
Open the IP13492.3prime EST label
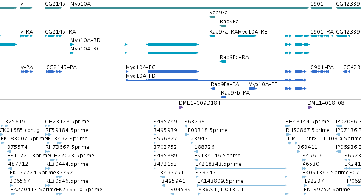point(67,139)
